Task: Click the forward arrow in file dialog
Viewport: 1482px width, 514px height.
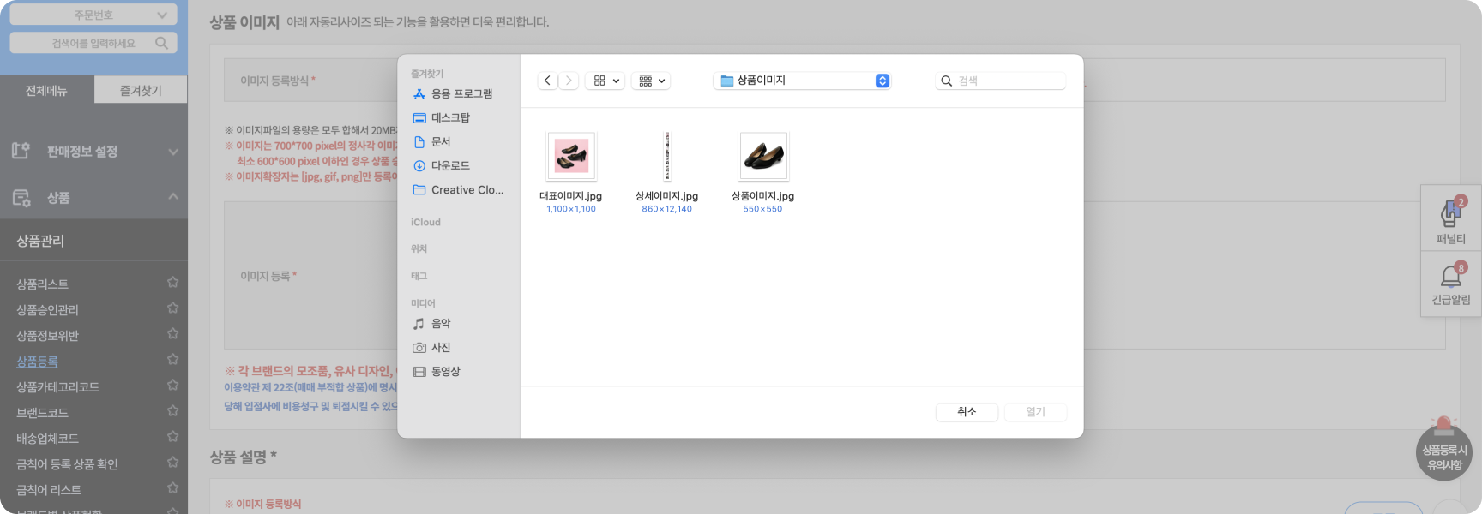Action: point(569,81)
